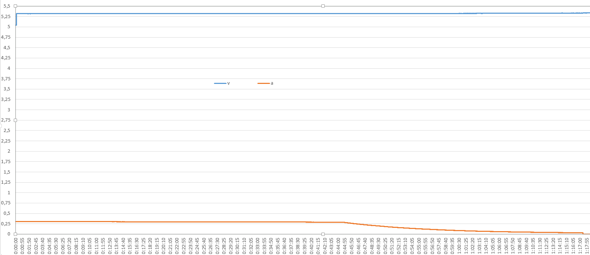Click y-axis label 5,25
The width and height of the screenshot is (590, 255).
click(6, 16)
